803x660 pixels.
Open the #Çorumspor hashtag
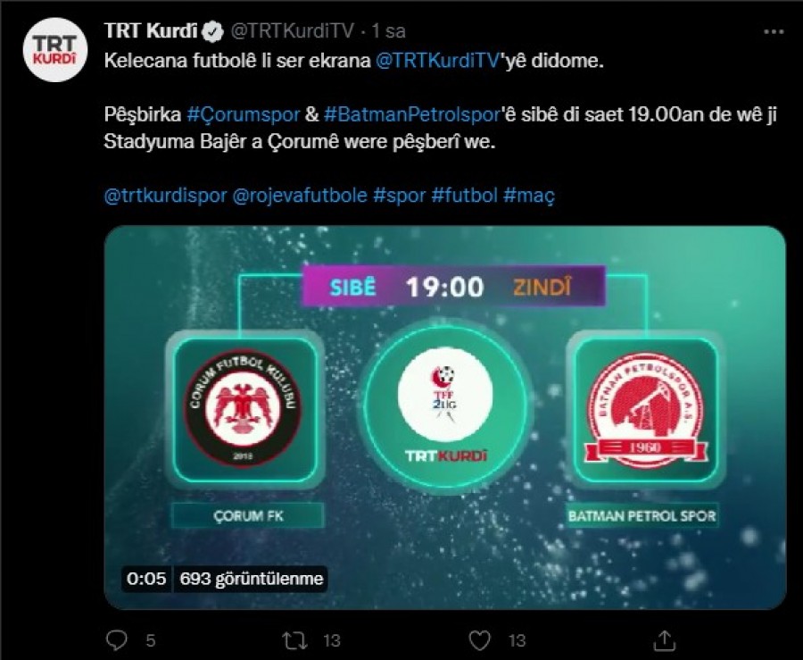point(244,114)
